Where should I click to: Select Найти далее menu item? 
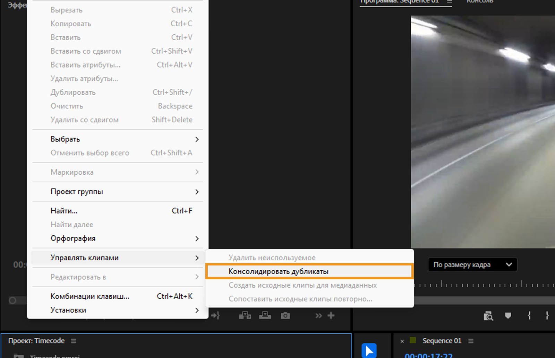click(118, 225)
